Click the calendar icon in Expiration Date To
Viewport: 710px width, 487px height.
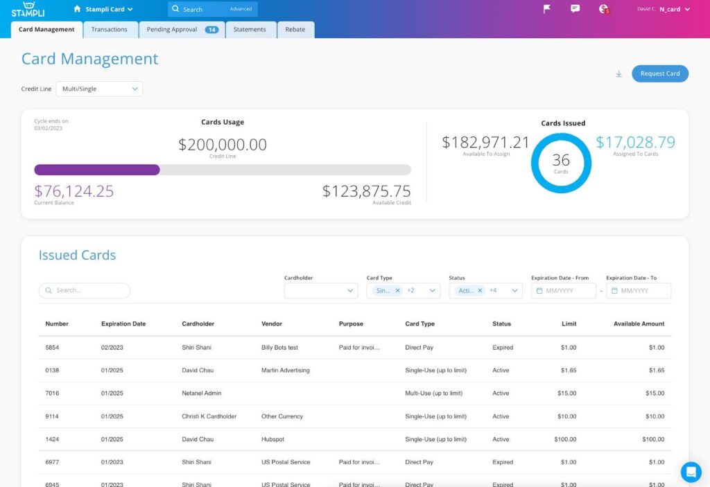click(614, 290)
